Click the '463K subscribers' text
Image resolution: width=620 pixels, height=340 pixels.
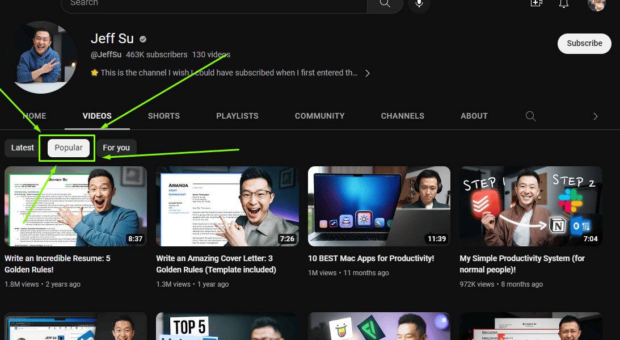click(157, 54)
